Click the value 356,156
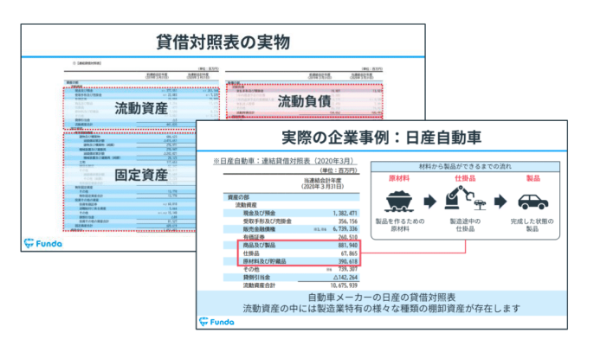The image size is (594, 346). 348,221
